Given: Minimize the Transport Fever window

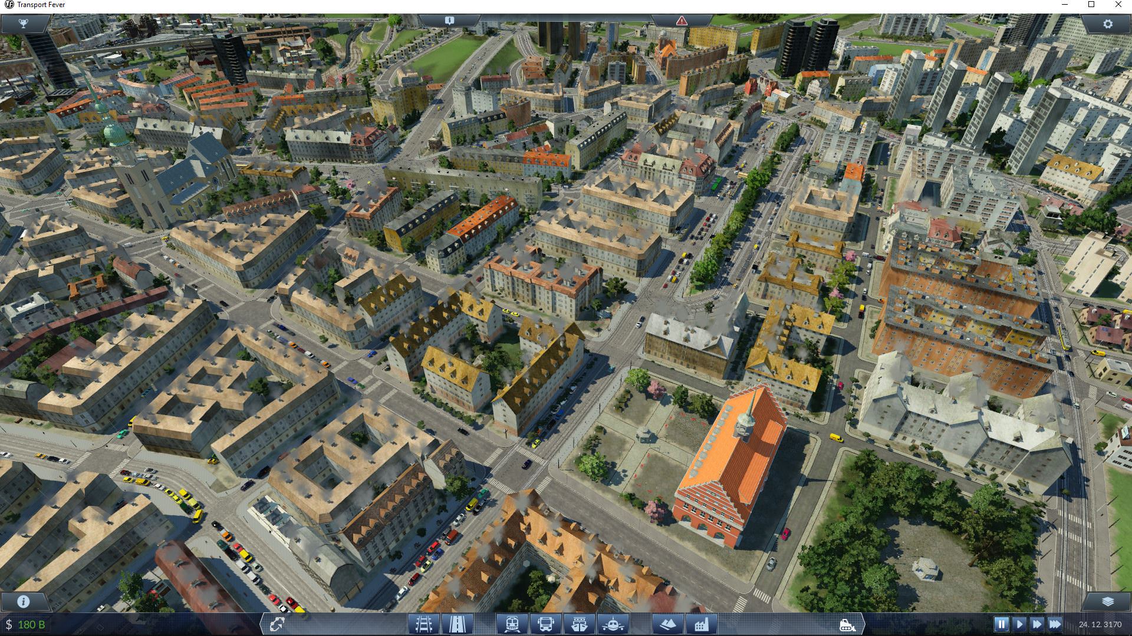Looking at the screenshot, I should click(1064, 5).
